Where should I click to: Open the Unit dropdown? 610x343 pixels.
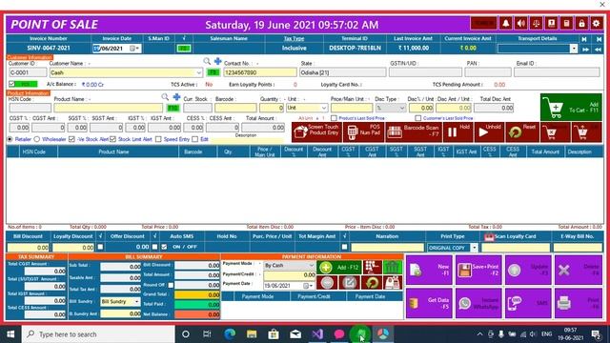pyautogui.click(x=324, y=108)
